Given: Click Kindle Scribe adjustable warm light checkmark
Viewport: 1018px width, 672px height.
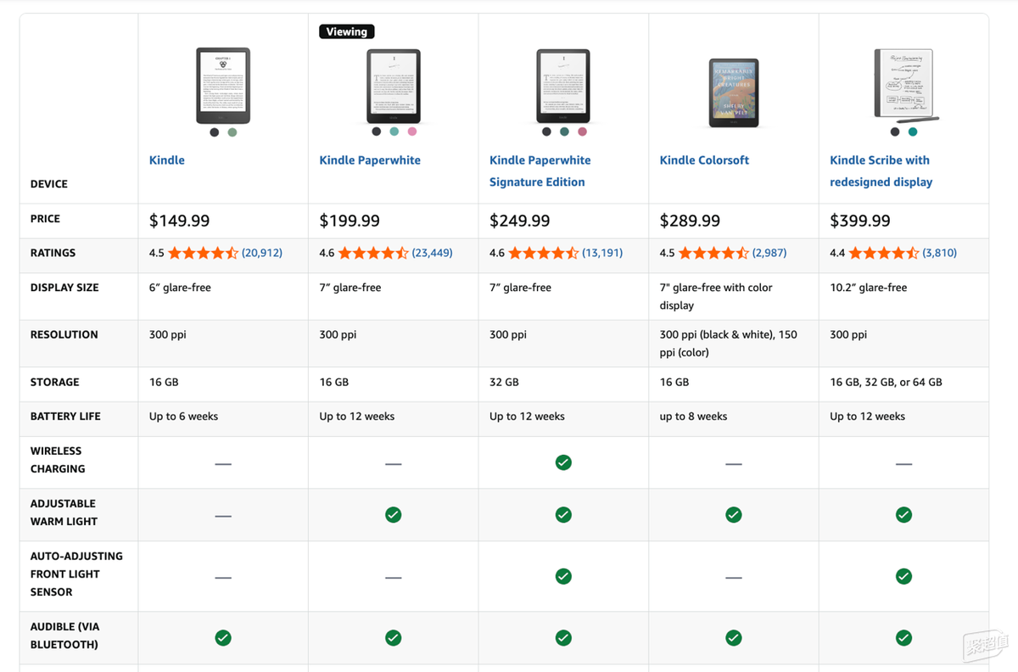Looking at the screenshot, I should click(x=904, y=515).
